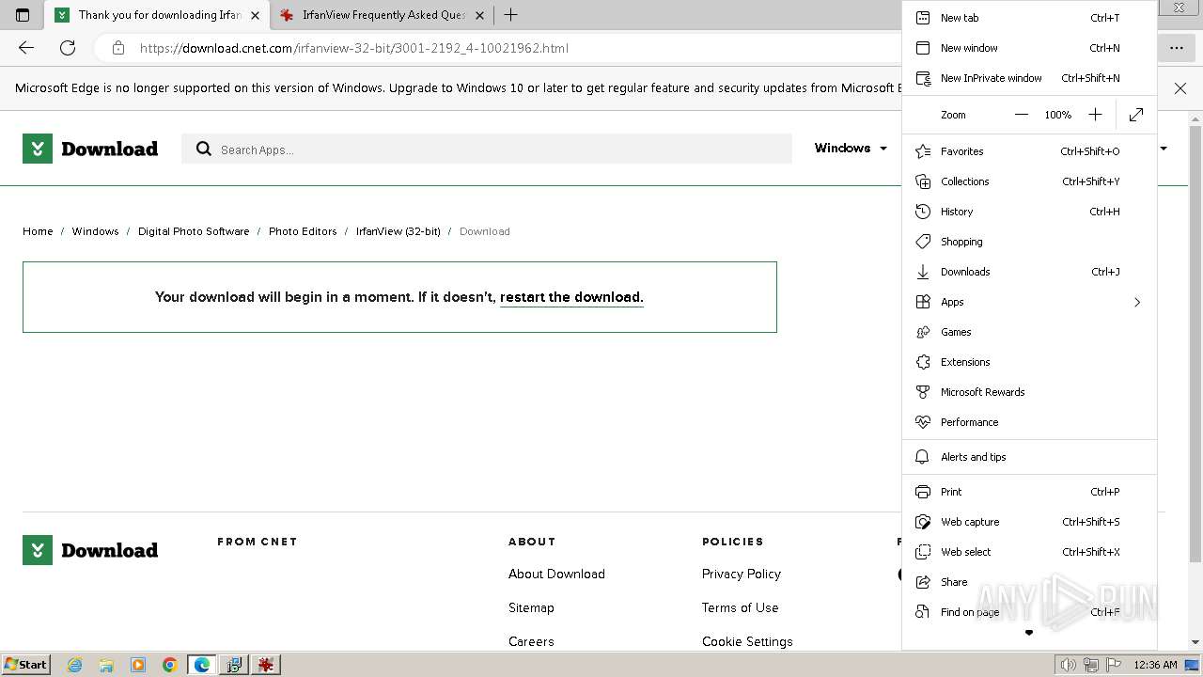
Task: Open Privacy Policy footer link
Action: tap(742, 574)
